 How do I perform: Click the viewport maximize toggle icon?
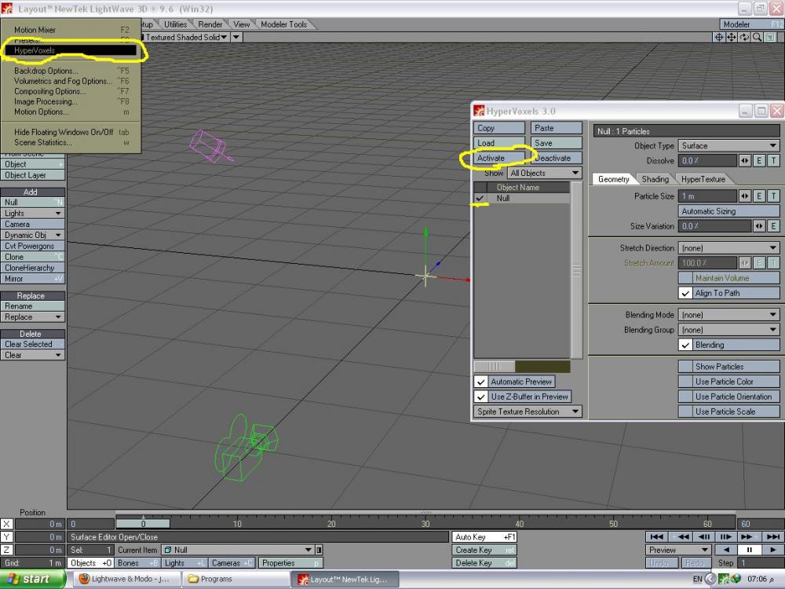click(770, 37)
